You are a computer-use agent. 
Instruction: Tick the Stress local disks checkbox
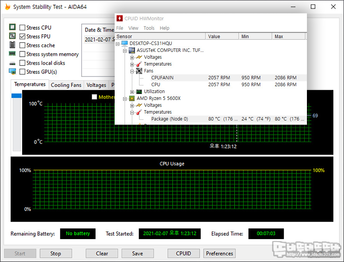[22, 63]
